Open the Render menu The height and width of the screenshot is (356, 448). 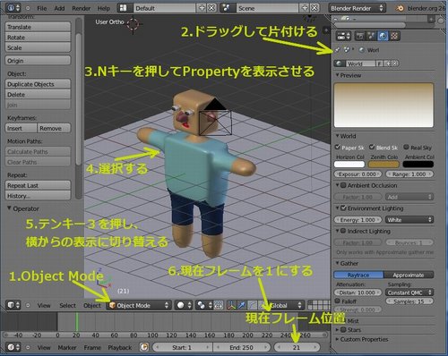[81, 8]
